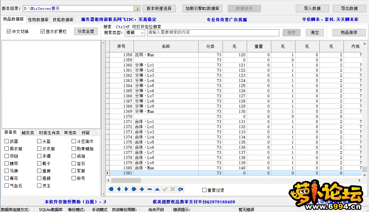Click the horizontal scrollbar right arrow

coord(359,181)
